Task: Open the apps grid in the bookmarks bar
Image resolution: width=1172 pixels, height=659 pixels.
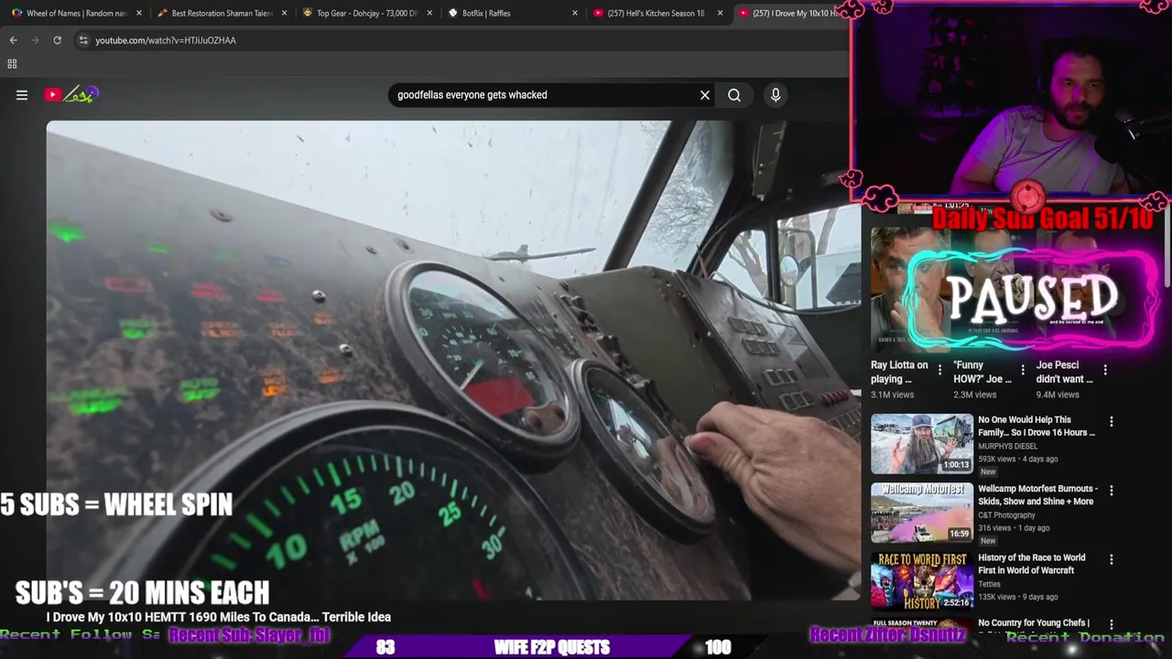Action: coord(12,64)
